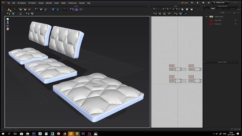Screen dimensions: 242x136
Task: Click the avatar display icon in viewport
Action: tap(8, 22)
